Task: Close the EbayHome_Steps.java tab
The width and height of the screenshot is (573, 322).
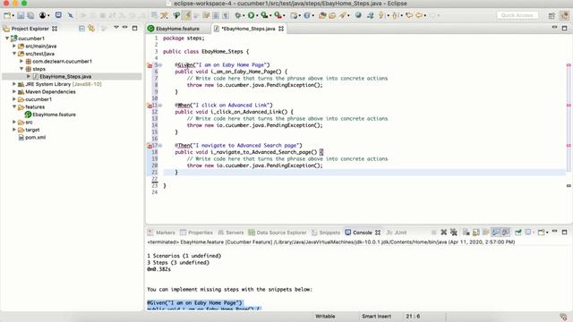Action: [x=281, y=29]
